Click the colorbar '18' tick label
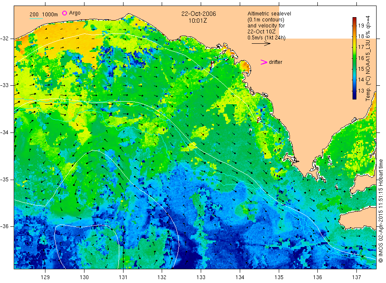The width and height of the screenshot is (386, 283). 361,36
